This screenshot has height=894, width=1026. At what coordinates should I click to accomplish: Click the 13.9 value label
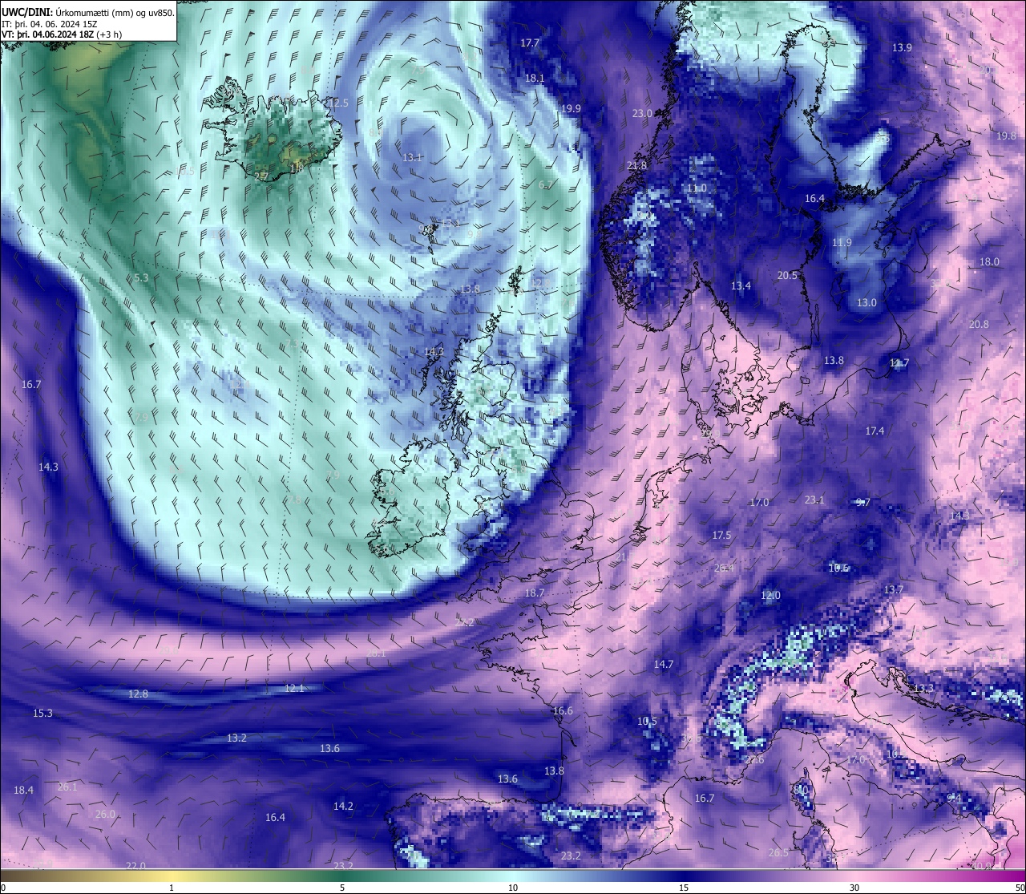point(903,48)
